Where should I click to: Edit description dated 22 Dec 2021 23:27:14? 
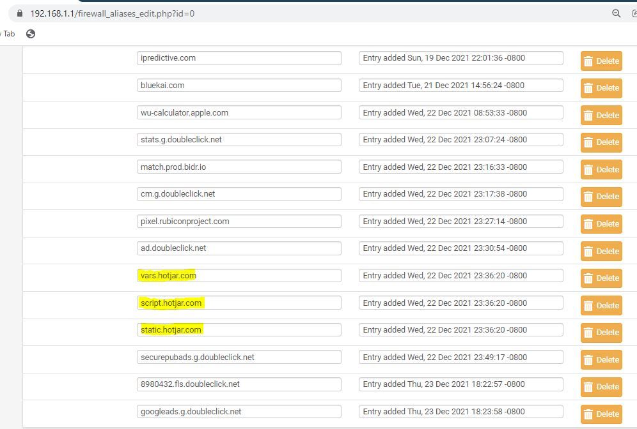461,222
